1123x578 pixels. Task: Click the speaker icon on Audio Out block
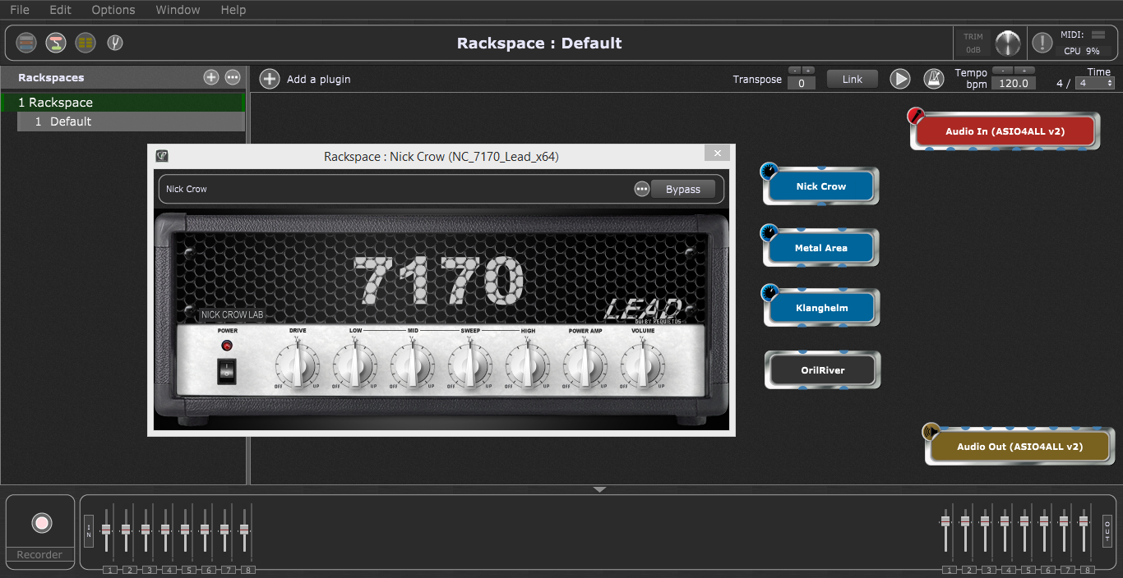click(931, 431)
